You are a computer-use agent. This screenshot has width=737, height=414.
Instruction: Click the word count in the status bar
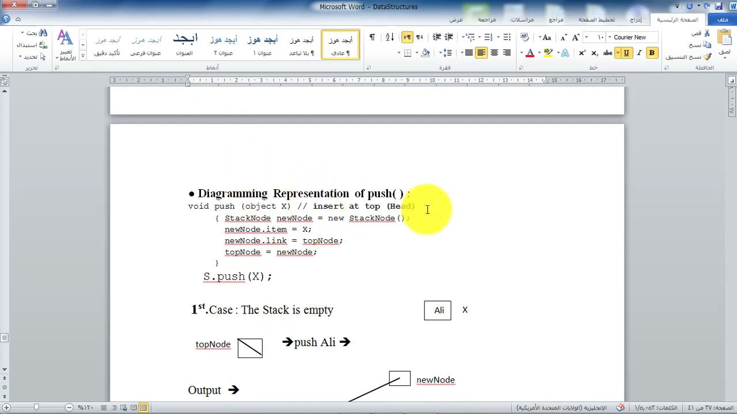pos(656,408)
